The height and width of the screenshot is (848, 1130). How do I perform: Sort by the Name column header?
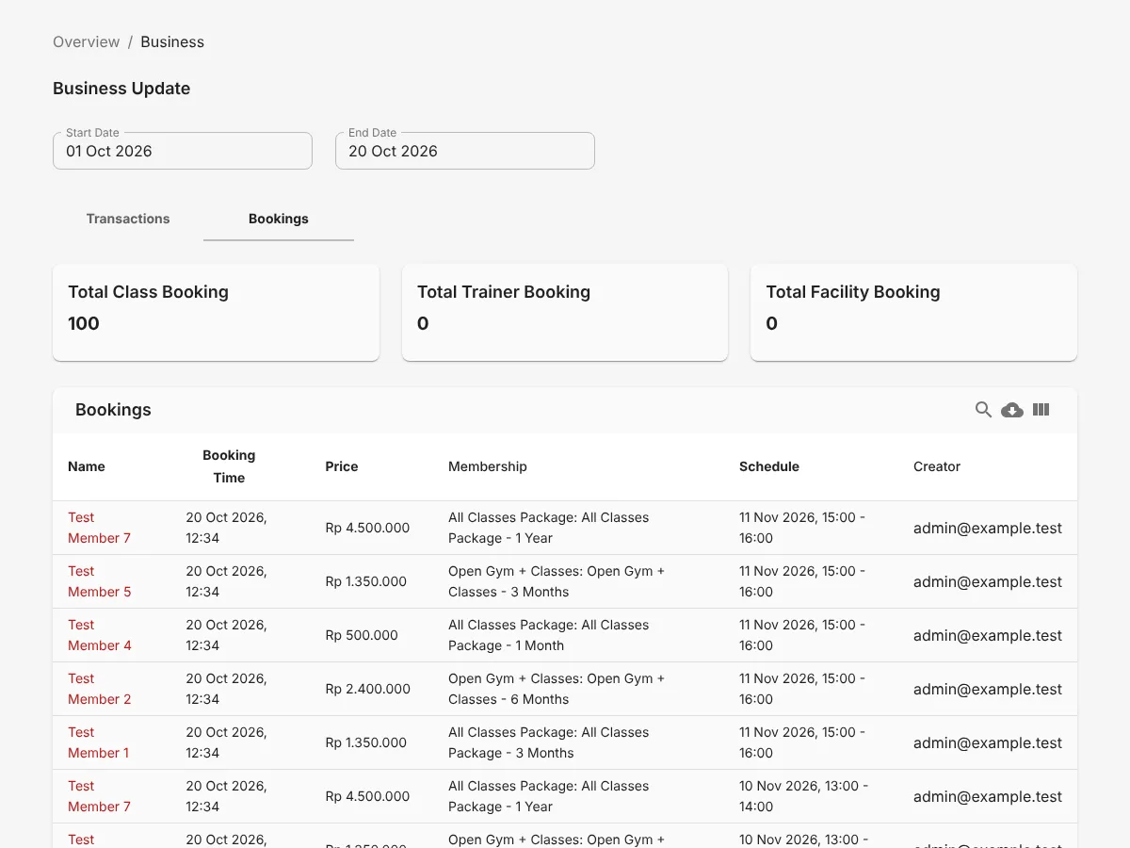pos(87,466)
